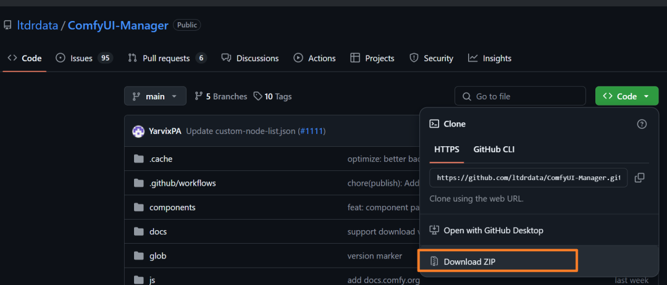Open the js folder
This screenshot has height=285, width=667.
pos(153,280)
